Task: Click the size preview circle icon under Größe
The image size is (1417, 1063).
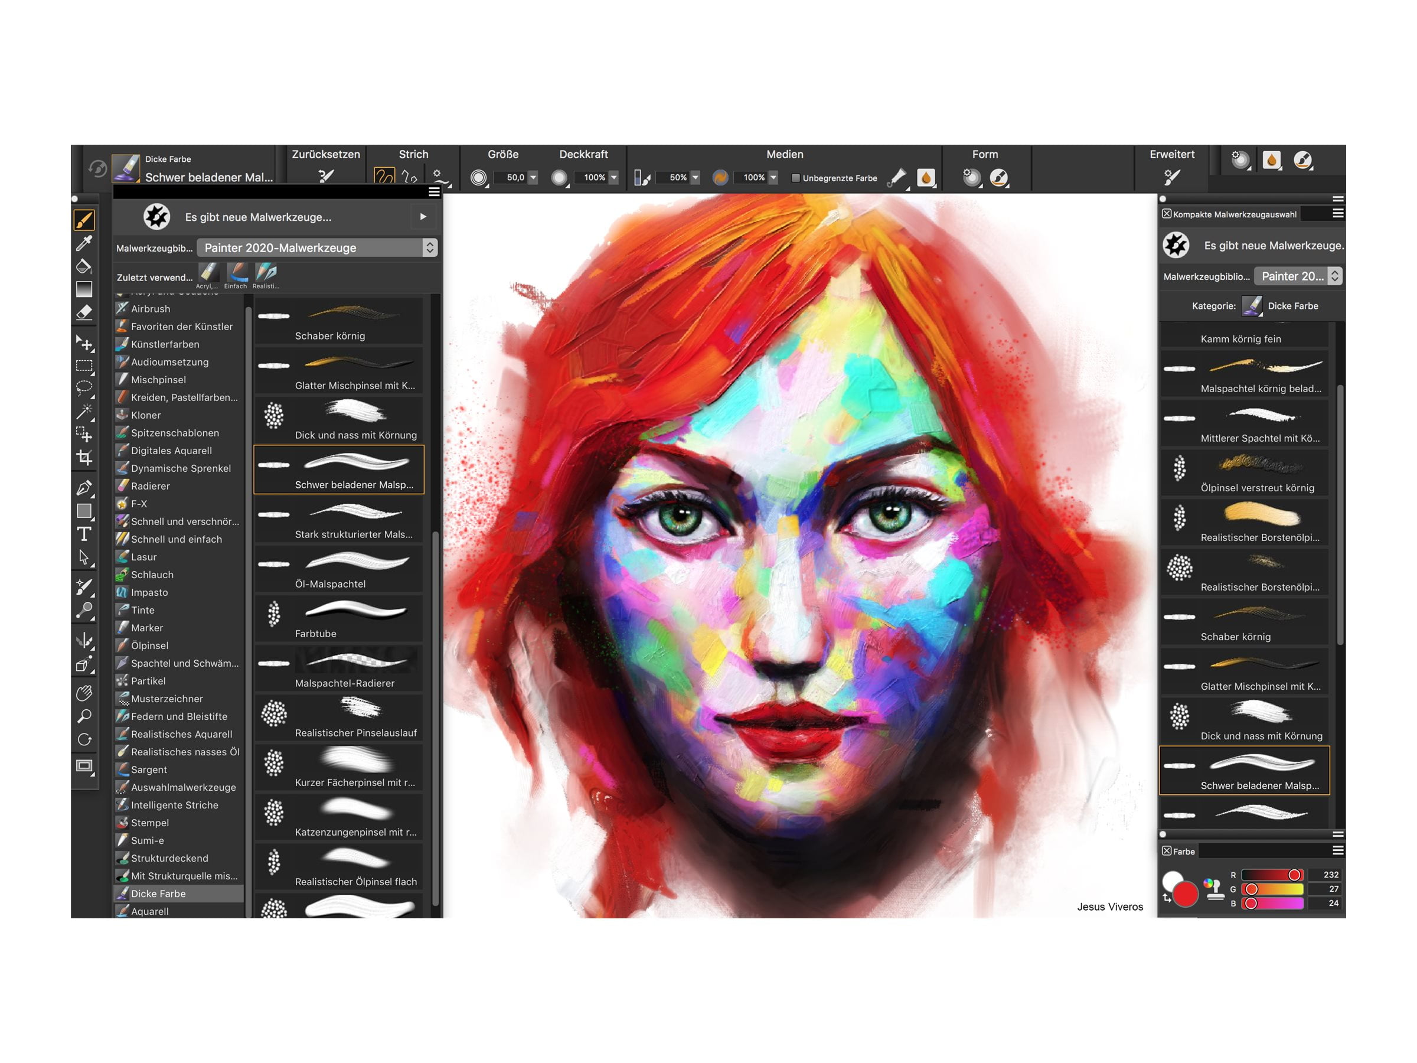Action: (x=478, y=178)
